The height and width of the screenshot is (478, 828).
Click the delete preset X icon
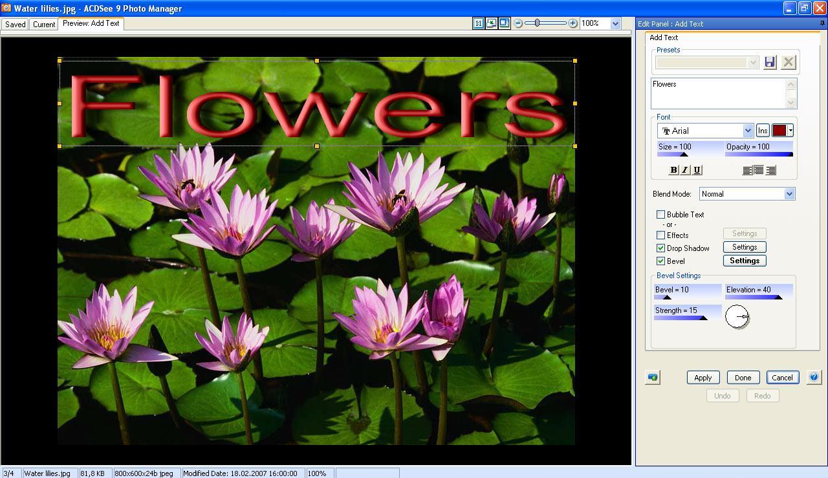[788, 61]
